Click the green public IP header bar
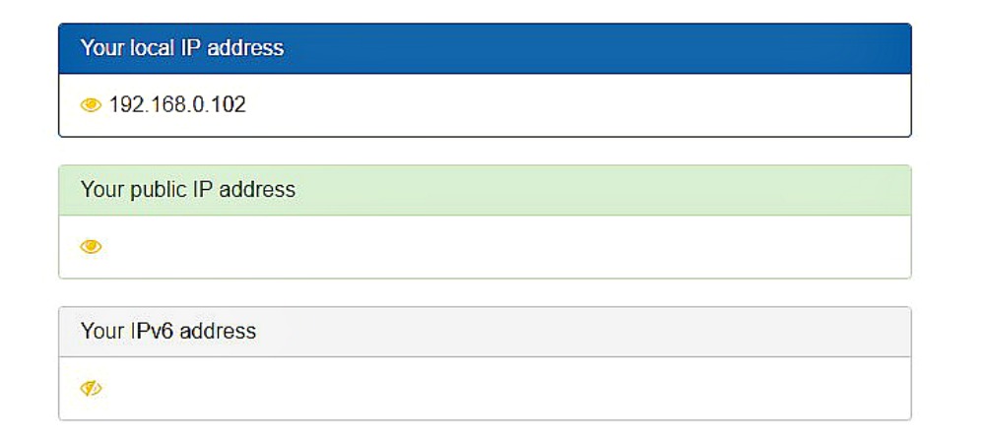This screenshot has height=437, width=985. point(591,189)
